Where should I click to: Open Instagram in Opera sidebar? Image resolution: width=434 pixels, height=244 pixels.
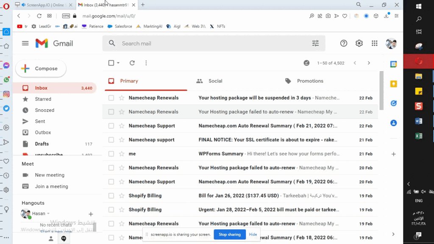point(6,94)
